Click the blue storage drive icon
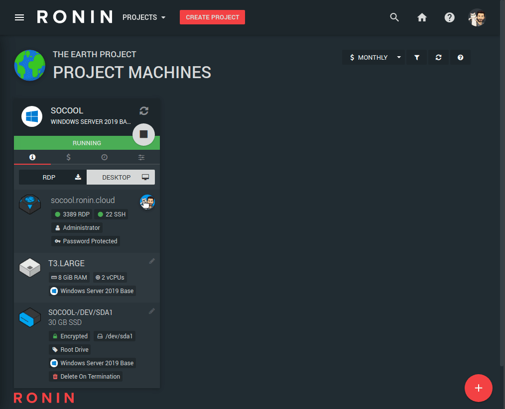Image resolution: width=505 pixels, height=409 pixels. 29,317
